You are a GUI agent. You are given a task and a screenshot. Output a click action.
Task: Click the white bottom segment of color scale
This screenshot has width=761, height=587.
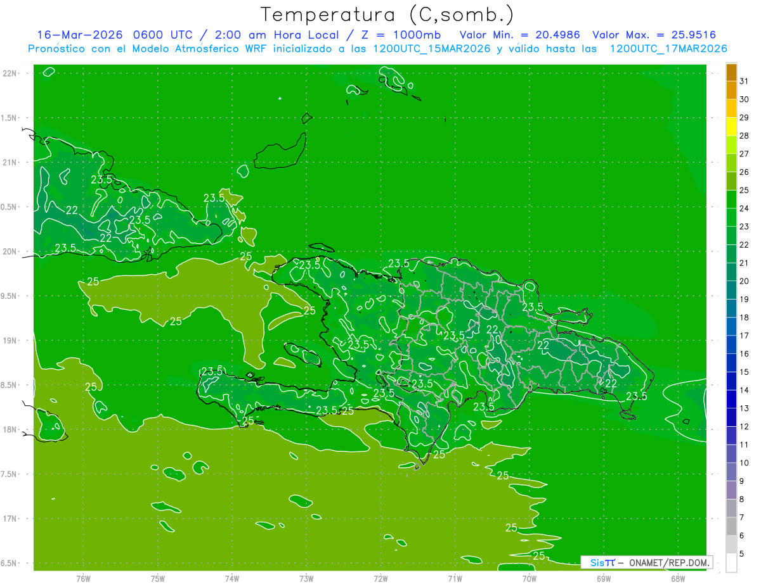click(x=731, y=563)
